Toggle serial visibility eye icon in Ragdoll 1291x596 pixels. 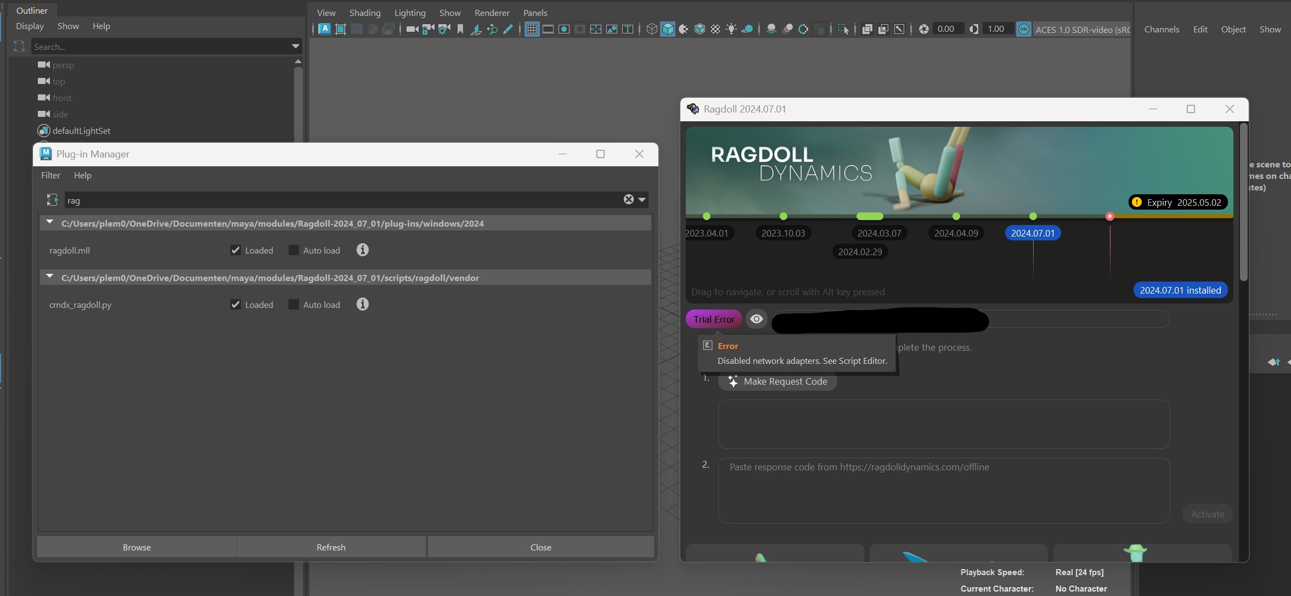(x=757, y=319)
